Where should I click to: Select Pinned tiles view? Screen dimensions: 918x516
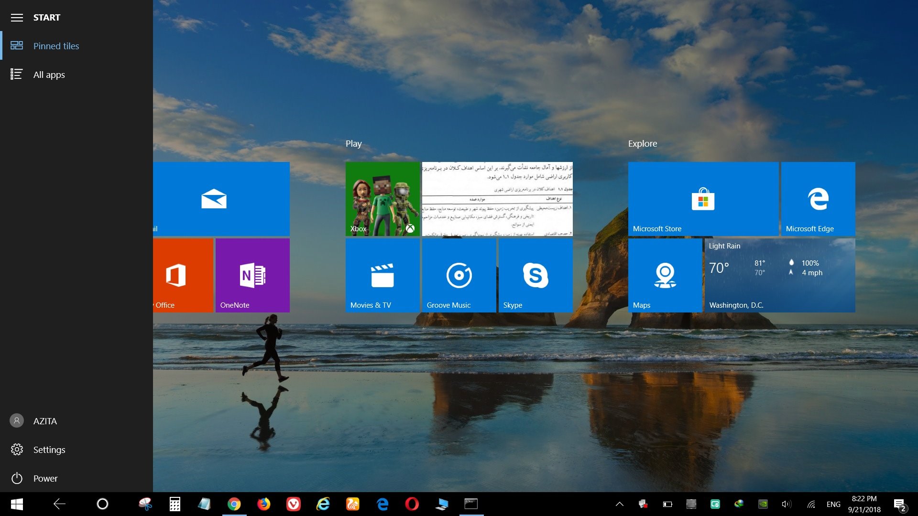click(76, 46)
